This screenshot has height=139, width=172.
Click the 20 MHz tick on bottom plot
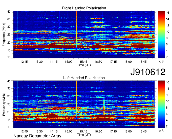point(9,112)
